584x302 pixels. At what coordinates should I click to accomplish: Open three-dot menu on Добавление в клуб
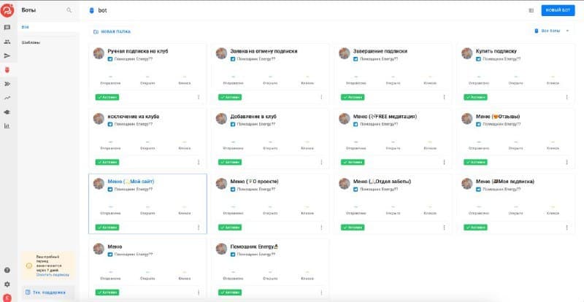pos(321,163)
